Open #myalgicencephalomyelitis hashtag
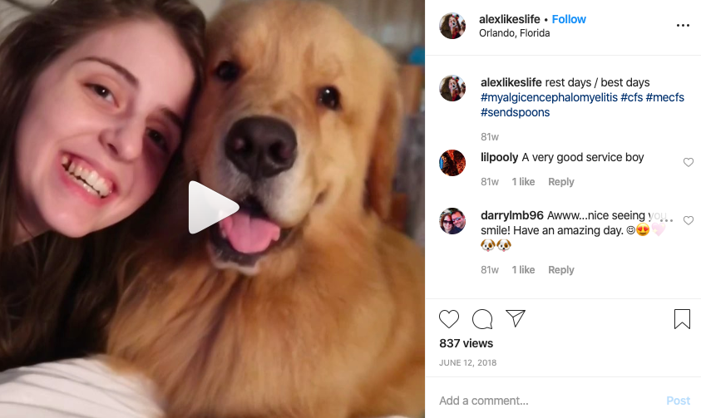701x418 pixels. tap(549, 97)
